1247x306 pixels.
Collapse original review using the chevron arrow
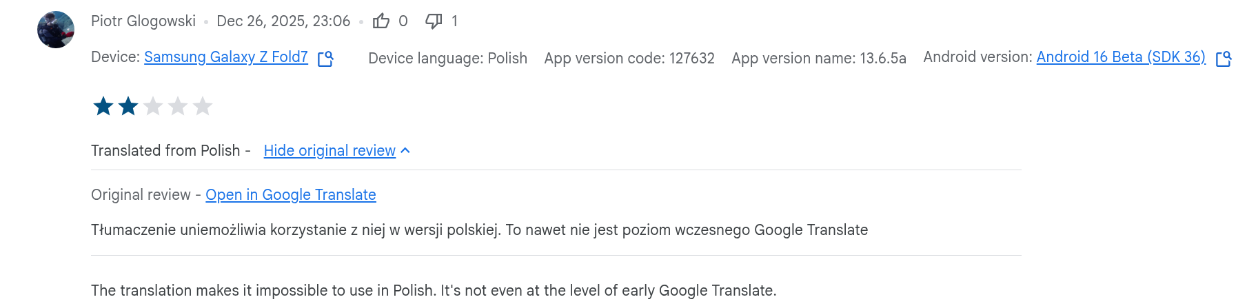[405, 151]
